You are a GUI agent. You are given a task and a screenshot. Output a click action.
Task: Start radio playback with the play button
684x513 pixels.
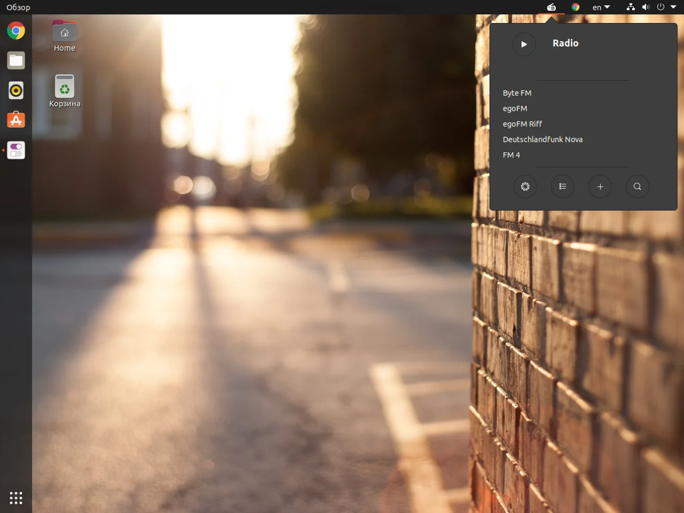[x=524, y=44]
